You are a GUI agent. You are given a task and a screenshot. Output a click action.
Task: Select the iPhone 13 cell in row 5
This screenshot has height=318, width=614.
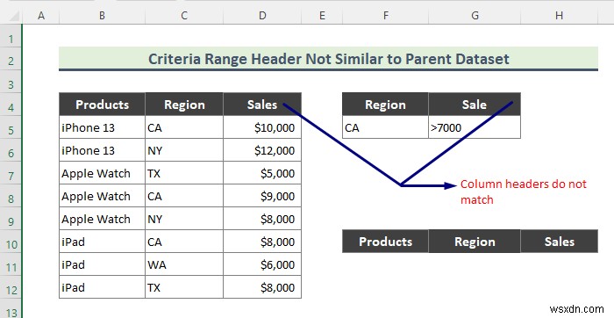(x=102, y=127)
